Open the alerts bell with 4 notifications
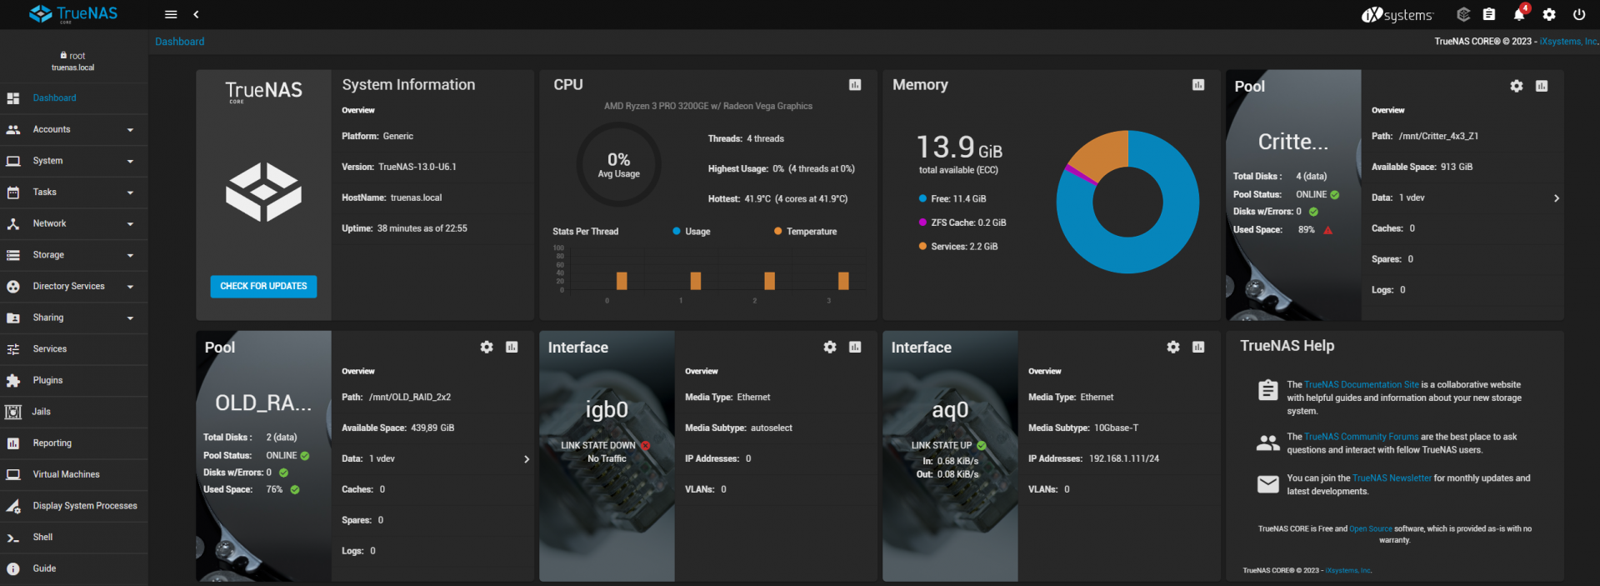The width and height of the screenshot is (1600, 586). click(1519, 14)
